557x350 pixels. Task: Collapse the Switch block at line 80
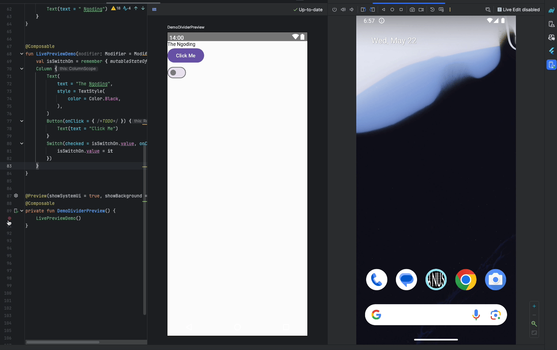[x=22, y=143]
